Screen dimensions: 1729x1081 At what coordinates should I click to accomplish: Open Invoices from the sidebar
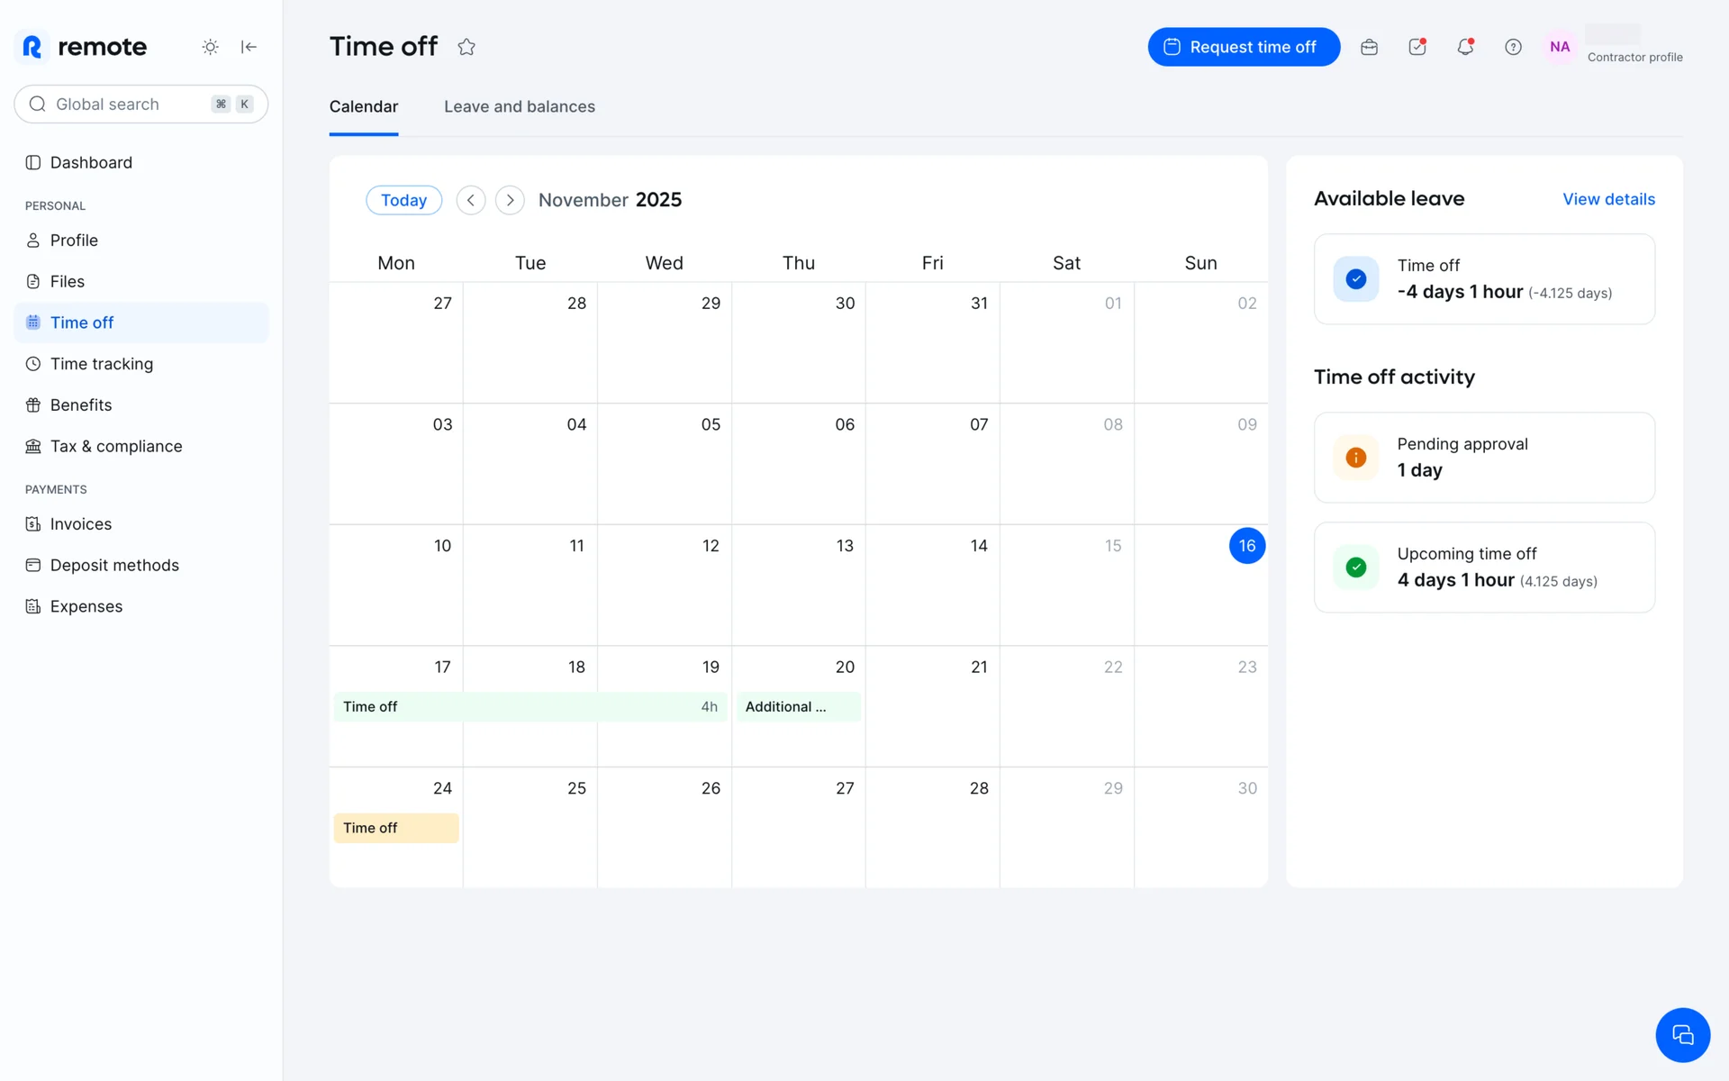[x=80, y=524]
